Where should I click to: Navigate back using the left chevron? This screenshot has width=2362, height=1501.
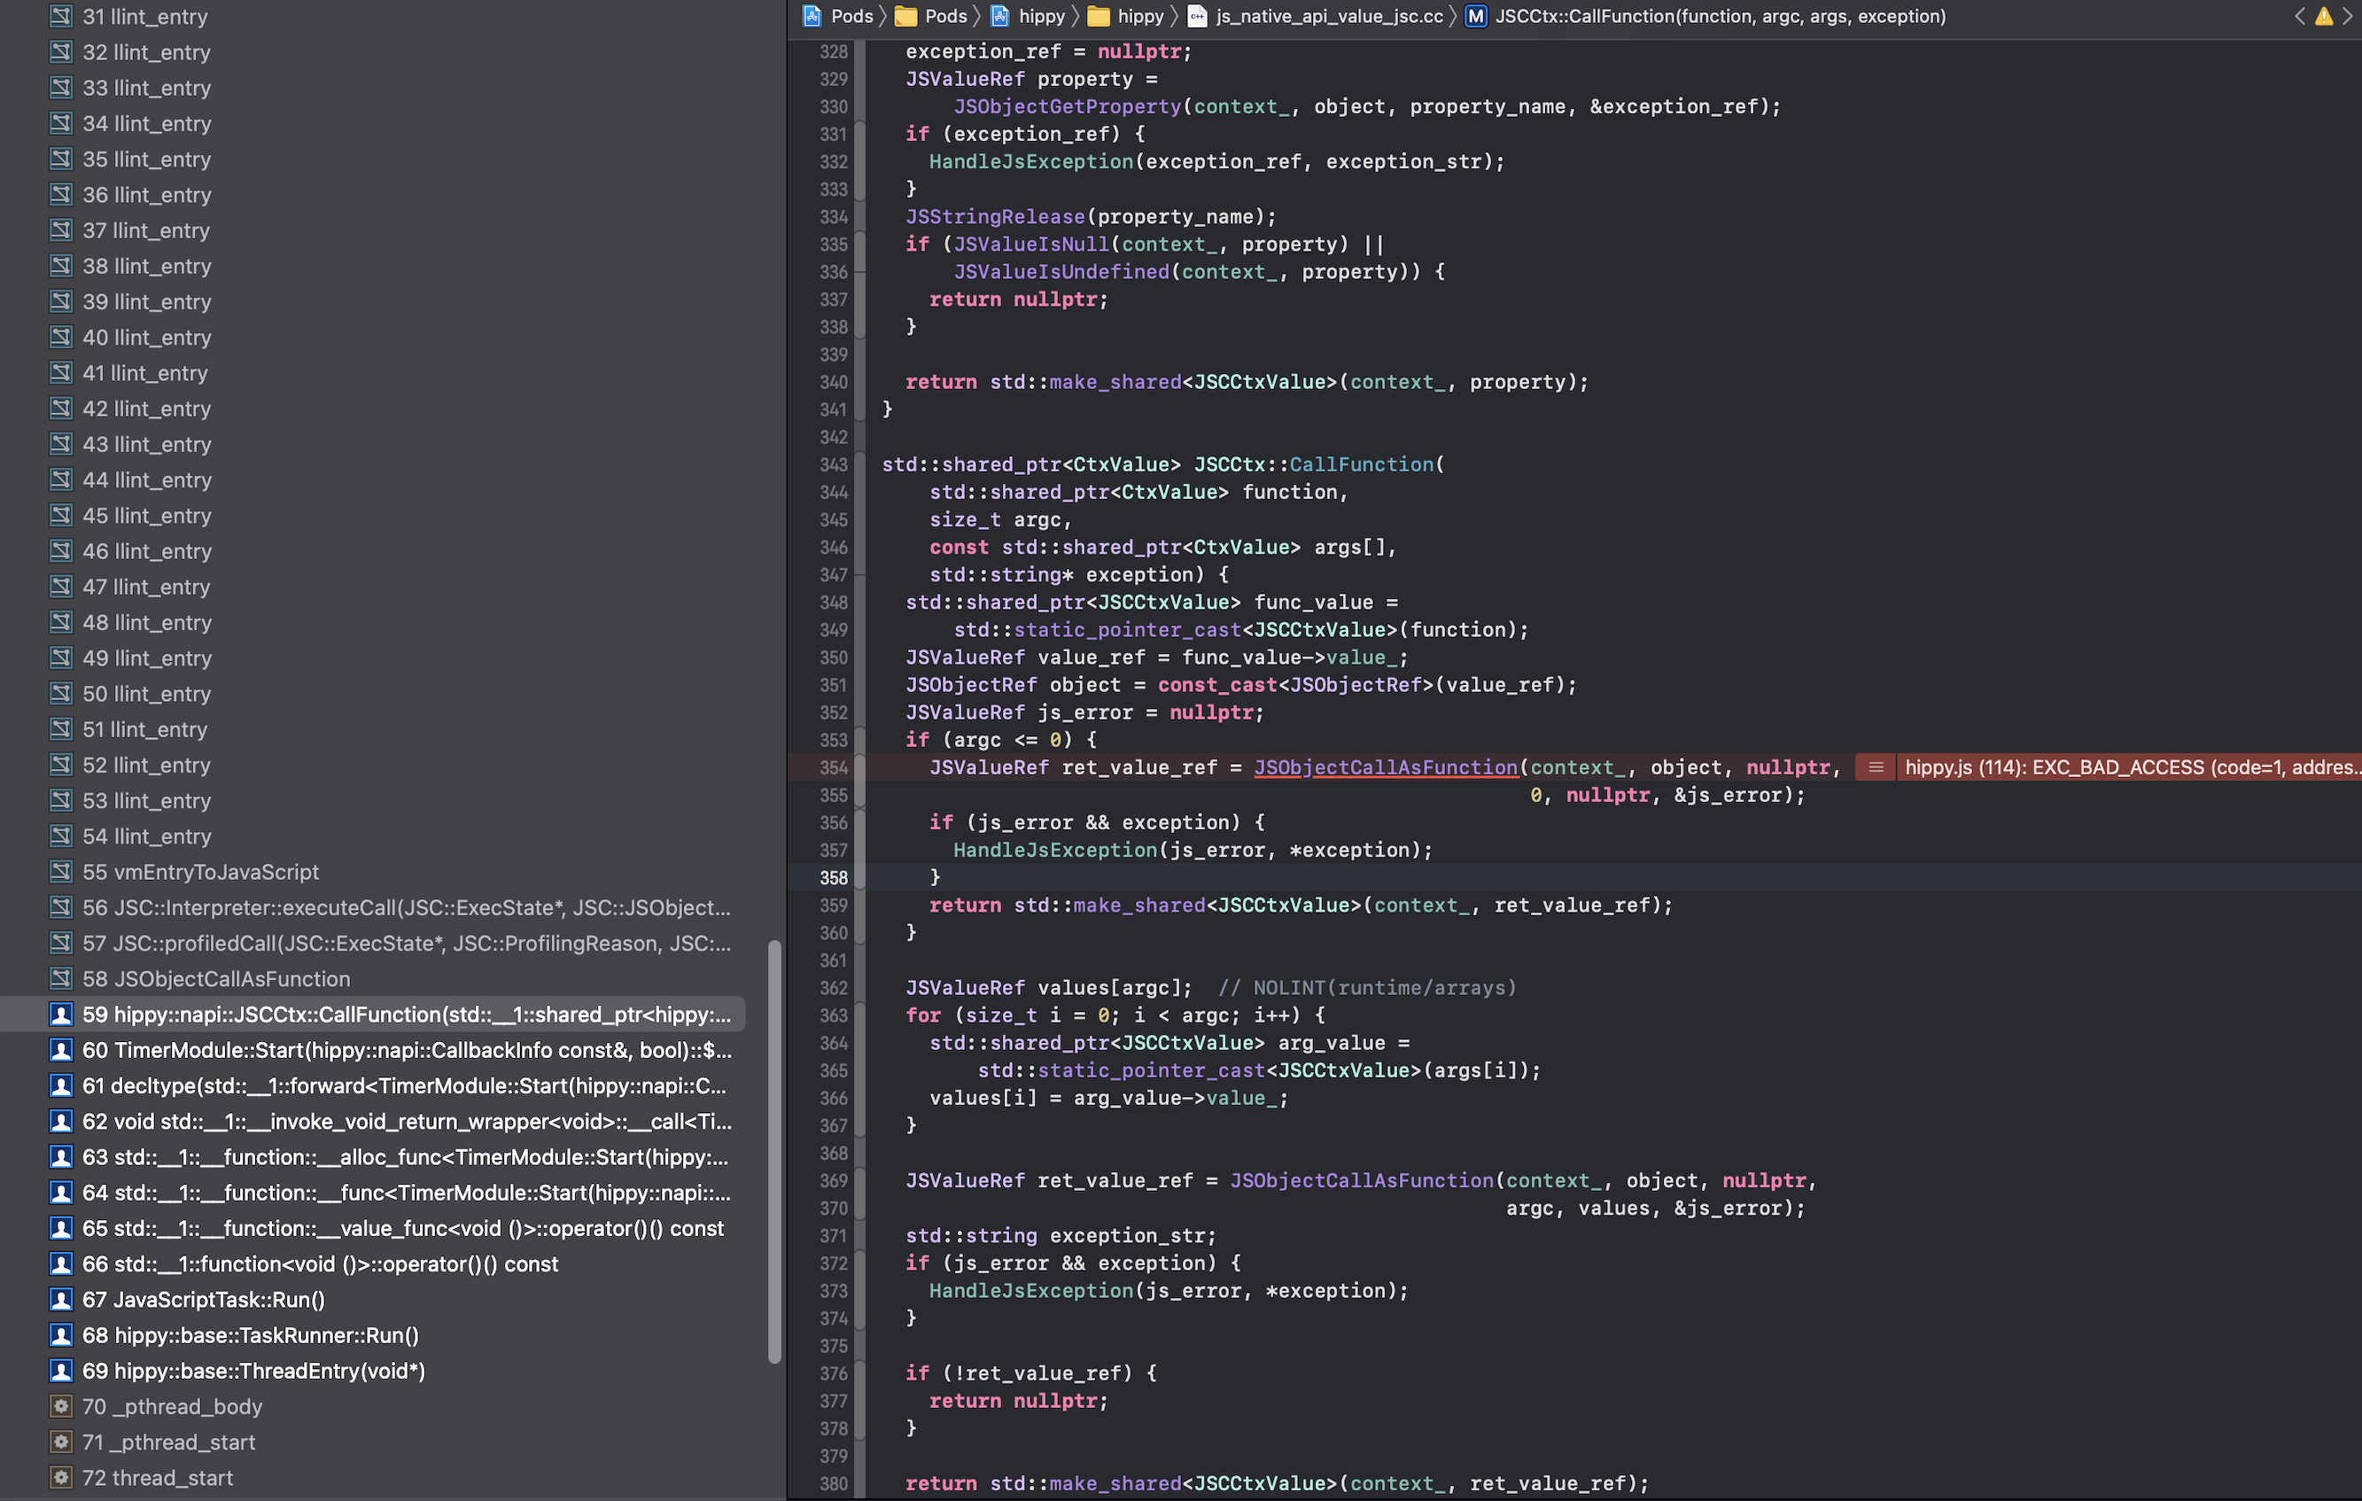pos(2299,16)
